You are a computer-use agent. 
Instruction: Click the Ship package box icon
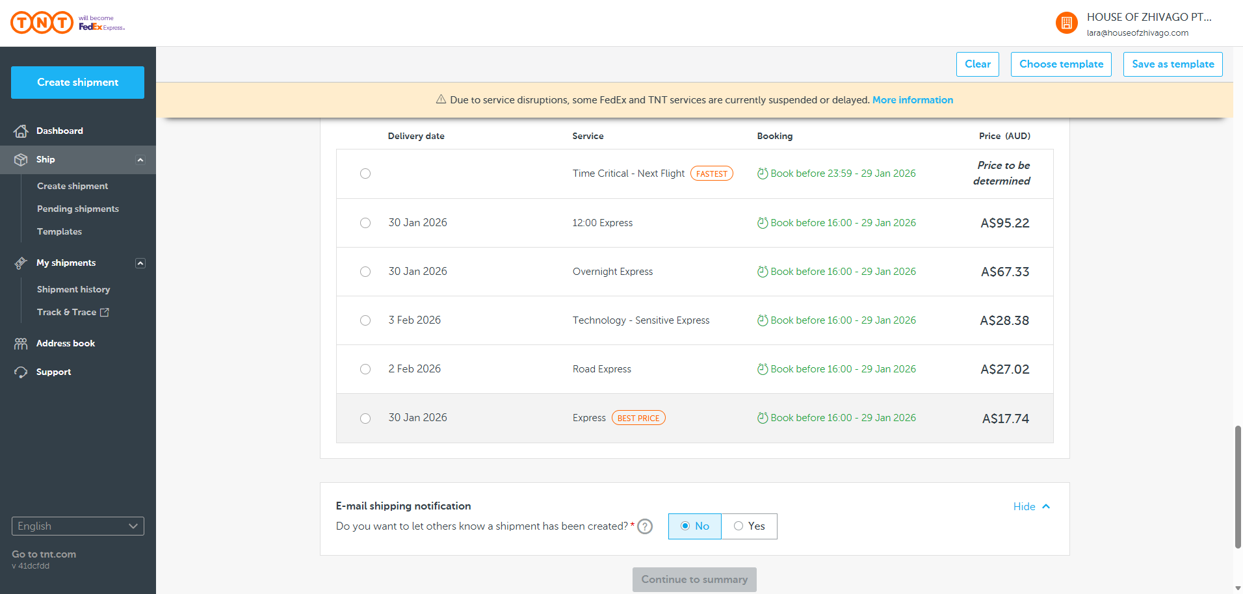[x=21, y=160]
